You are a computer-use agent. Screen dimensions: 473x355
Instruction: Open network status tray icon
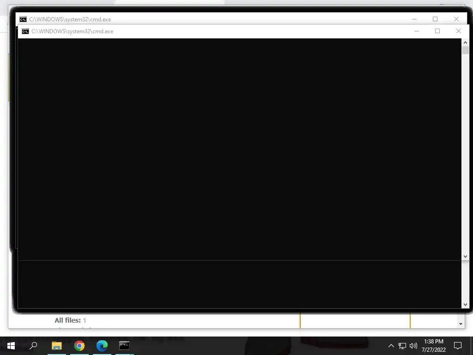[402, 346]
